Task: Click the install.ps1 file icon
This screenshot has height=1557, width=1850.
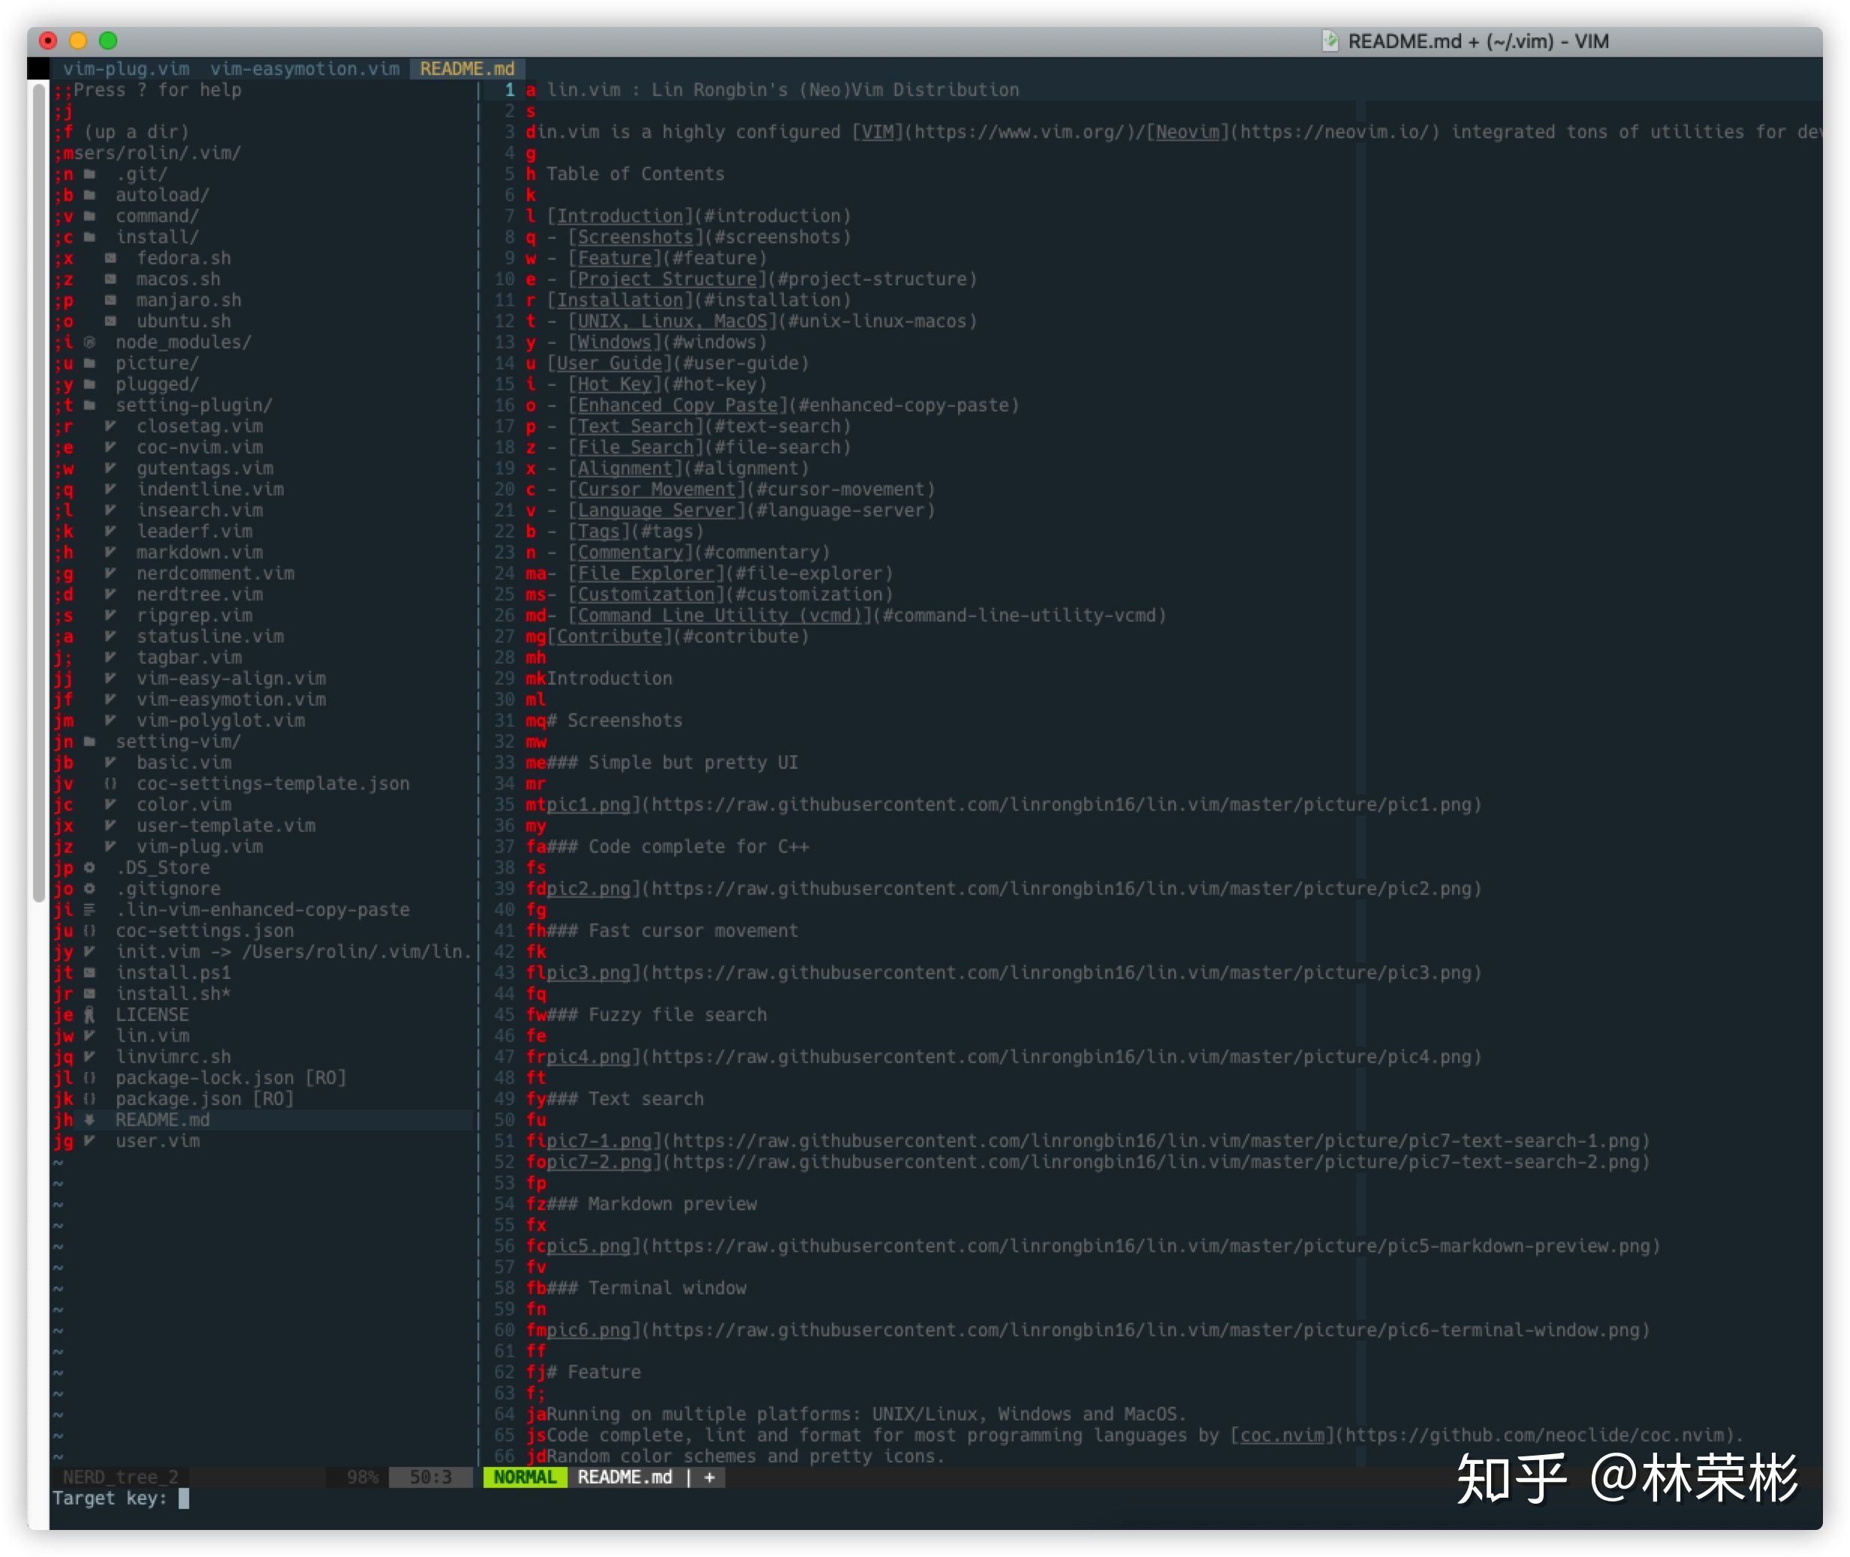Action: point(89,973)
